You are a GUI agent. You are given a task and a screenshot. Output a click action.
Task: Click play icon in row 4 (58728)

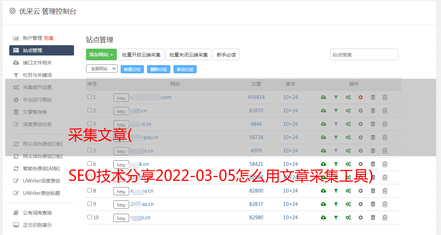[360, 137]
